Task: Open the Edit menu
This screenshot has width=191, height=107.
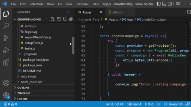Action: click(x=23, y=4)
